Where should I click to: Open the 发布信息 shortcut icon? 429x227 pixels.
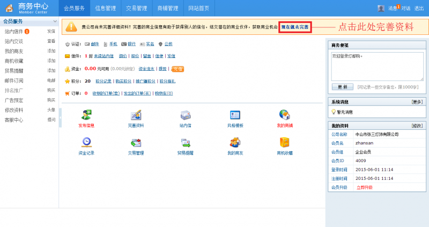[86, 115]
